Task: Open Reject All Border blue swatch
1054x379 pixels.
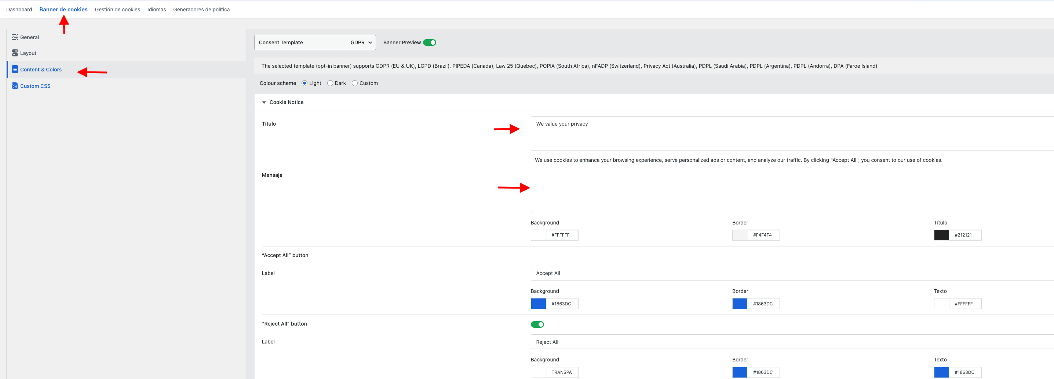Action: (740, 372)
